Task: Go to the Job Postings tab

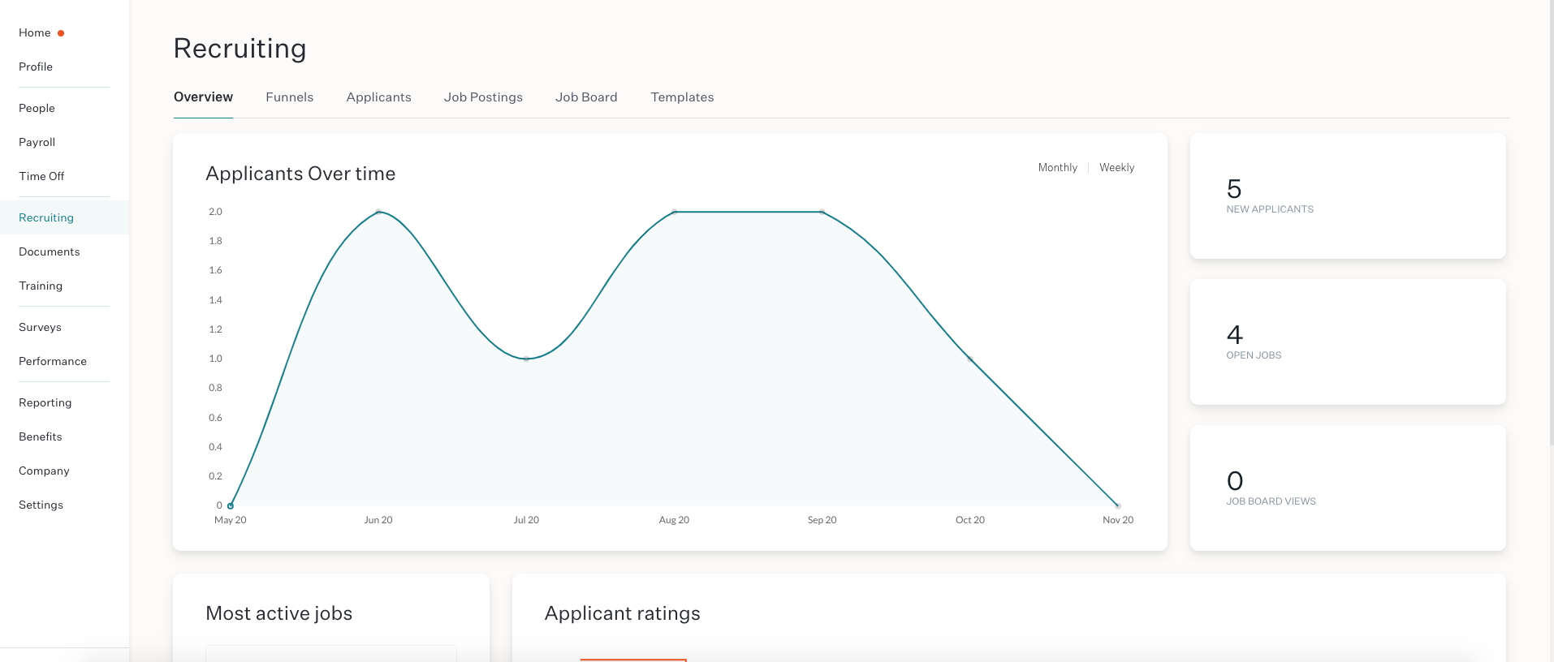Action: pyautogui.click(x=483, y=97)
